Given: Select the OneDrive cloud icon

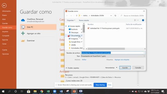Looking at the screenshot, I should [23, 20].
